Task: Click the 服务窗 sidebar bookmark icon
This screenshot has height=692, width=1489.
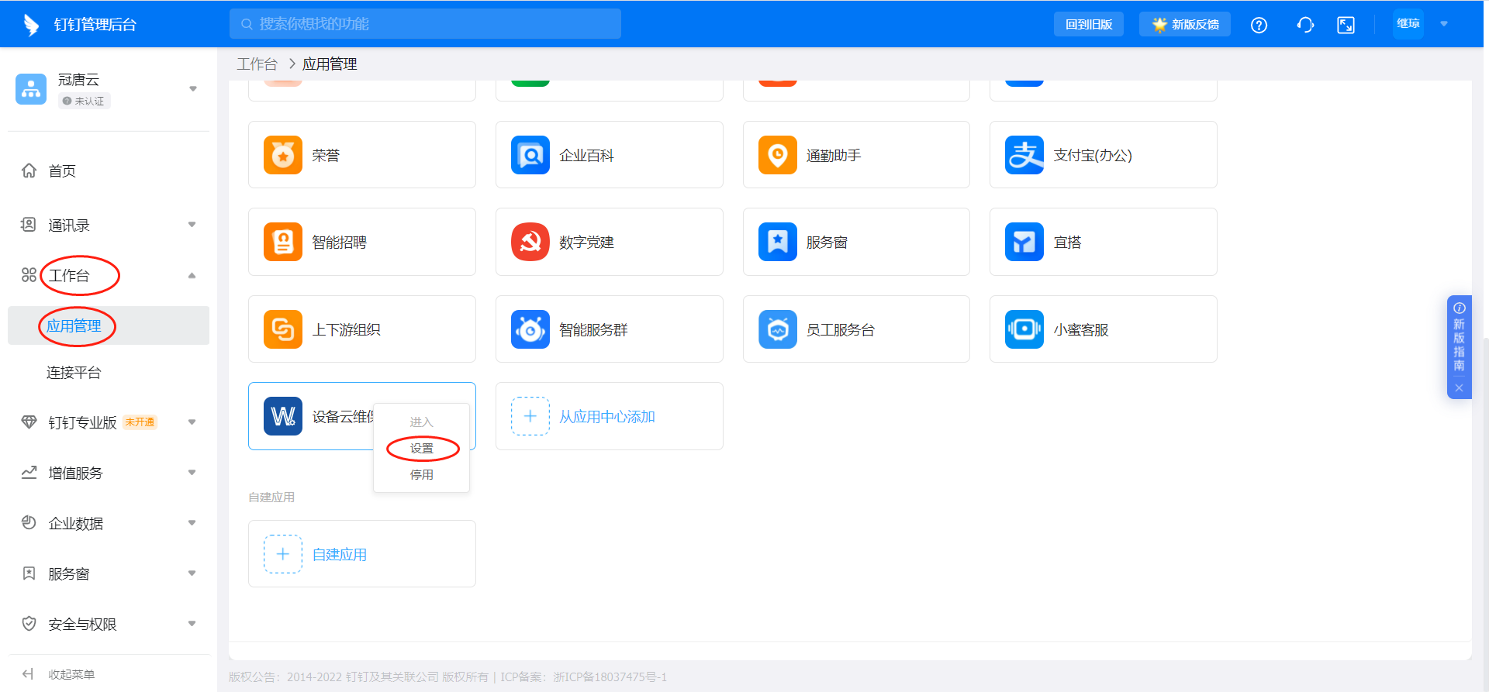Action: (29, 573)
